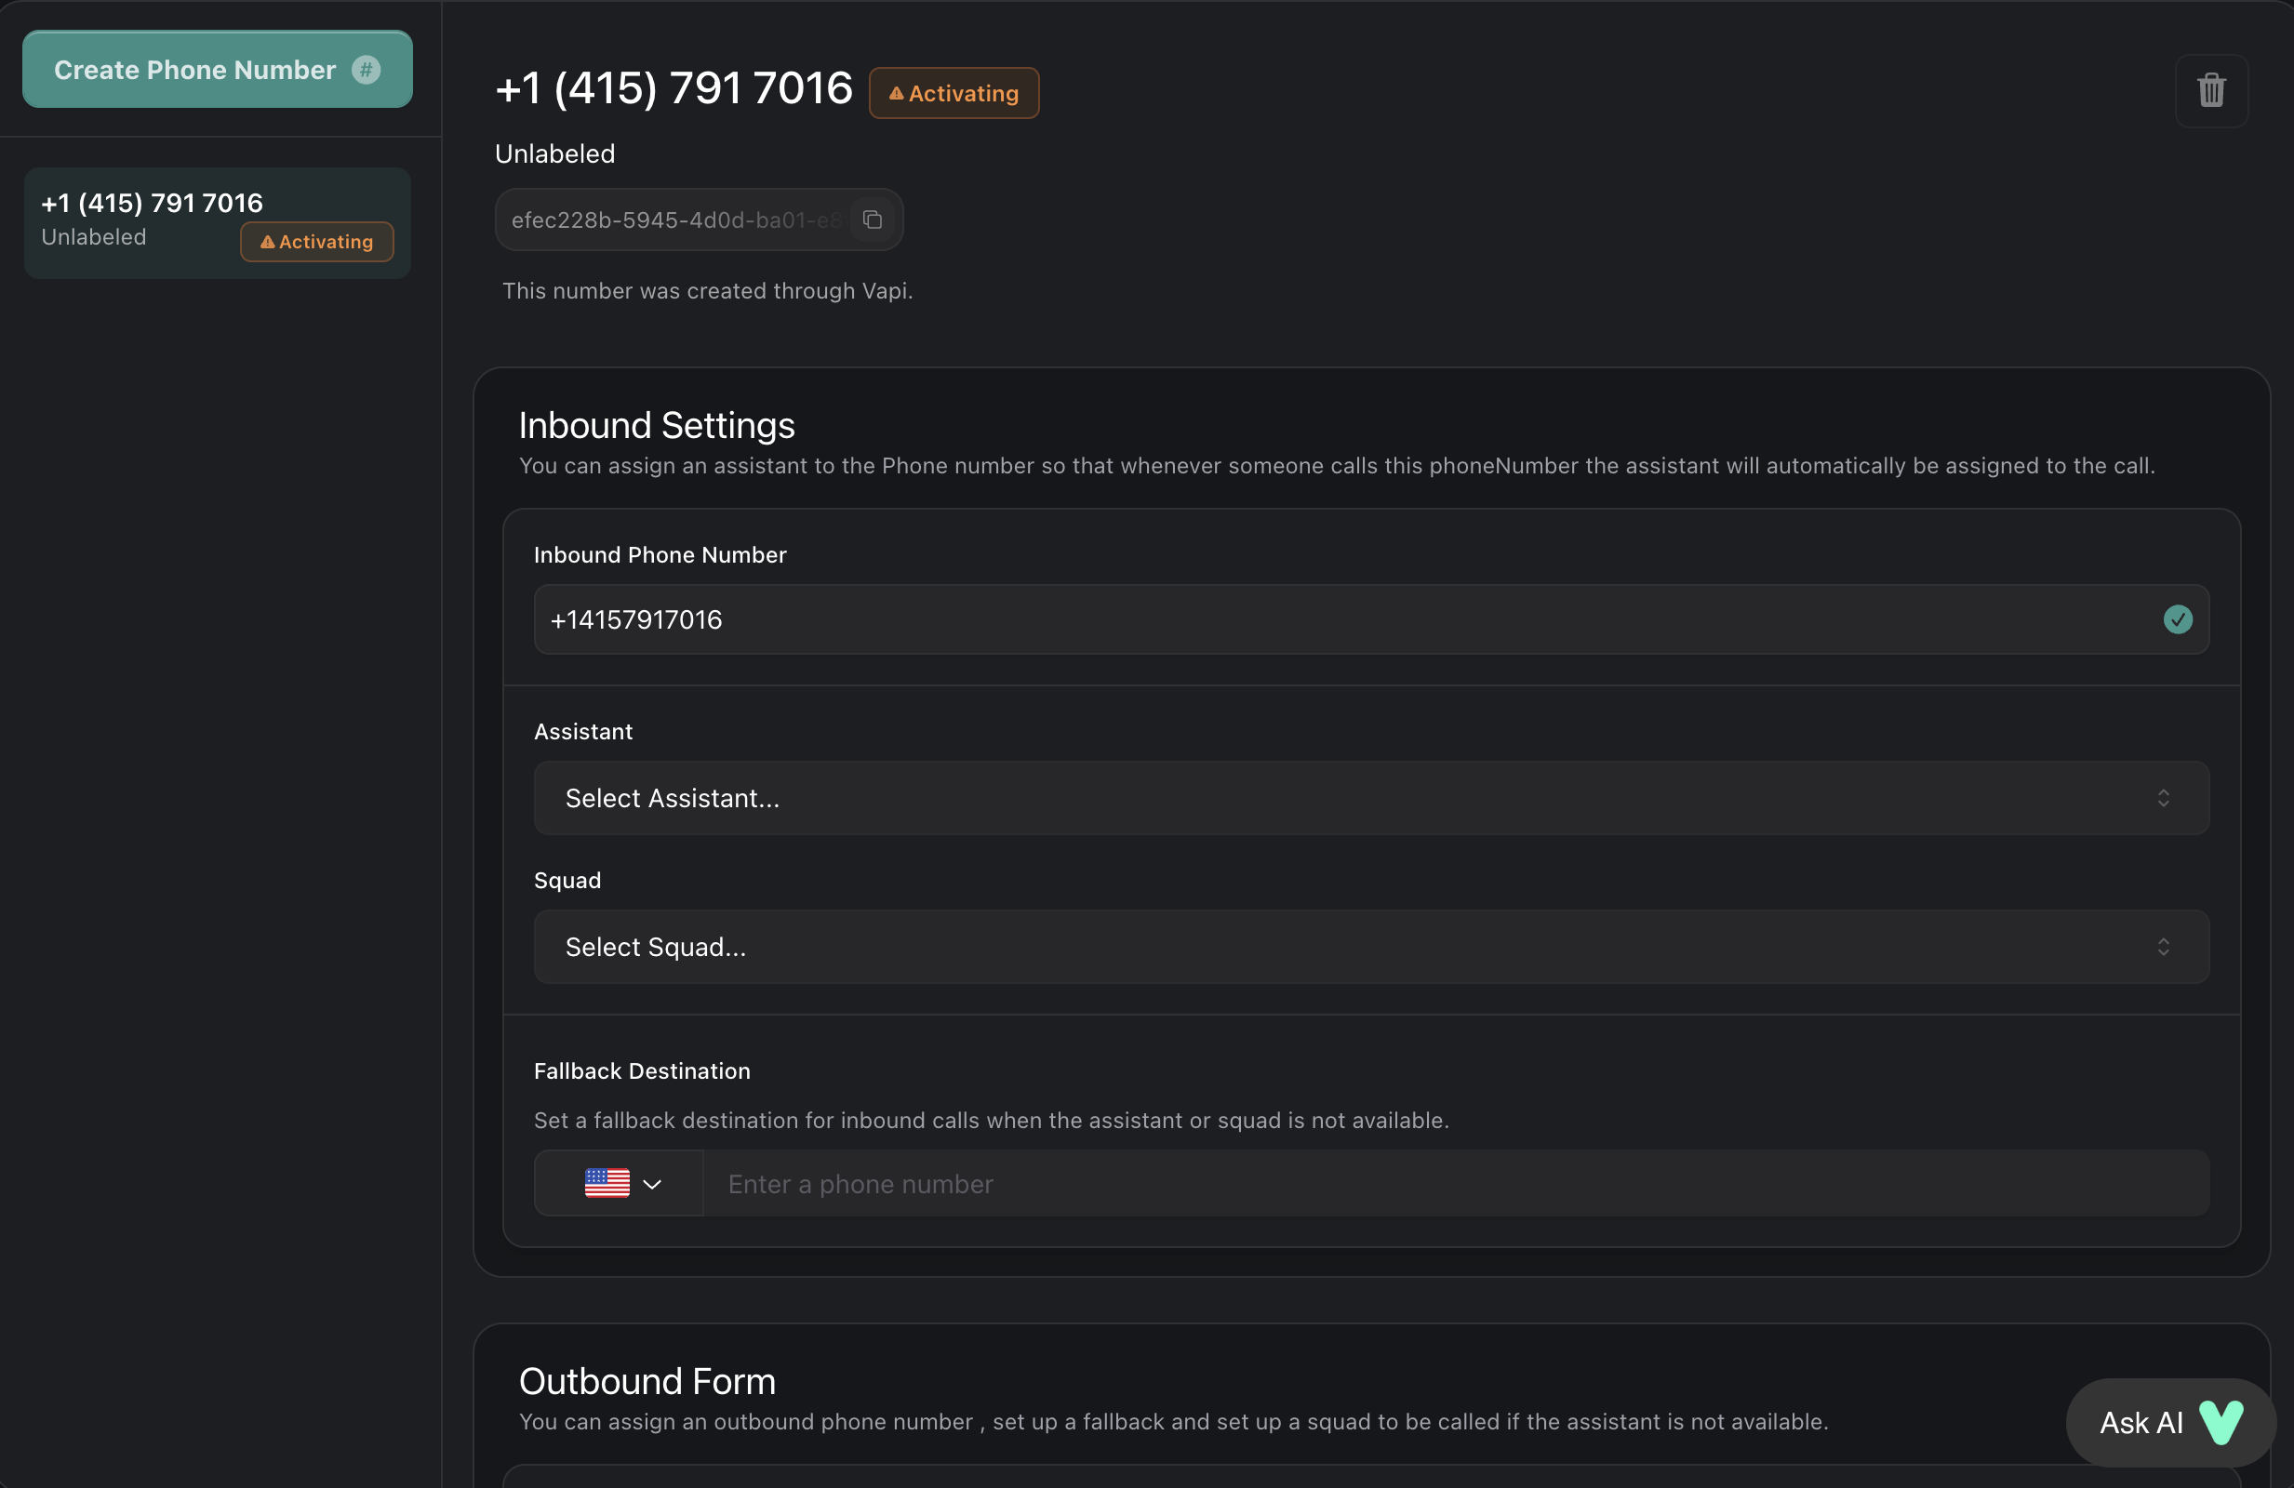This screenshot has width=2294, height=1488.
Task: Open the Select Squad dropdown
Action: 1370,947
